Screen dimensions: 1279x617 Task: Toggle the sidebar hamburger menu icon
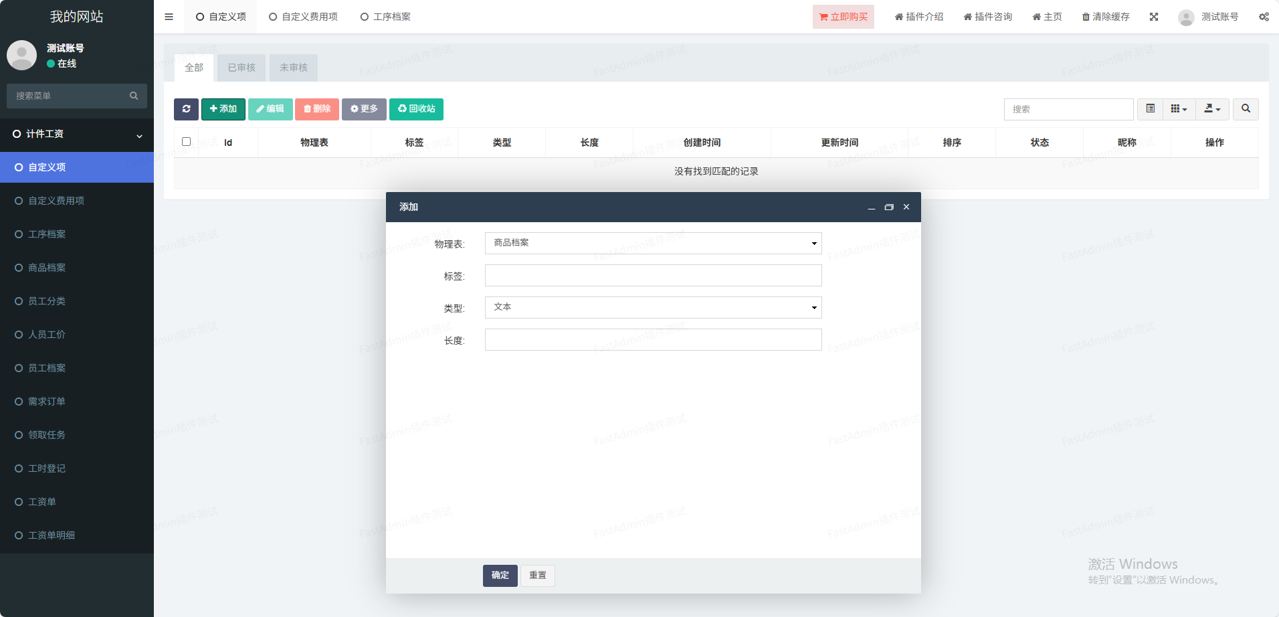coord(169,17)
